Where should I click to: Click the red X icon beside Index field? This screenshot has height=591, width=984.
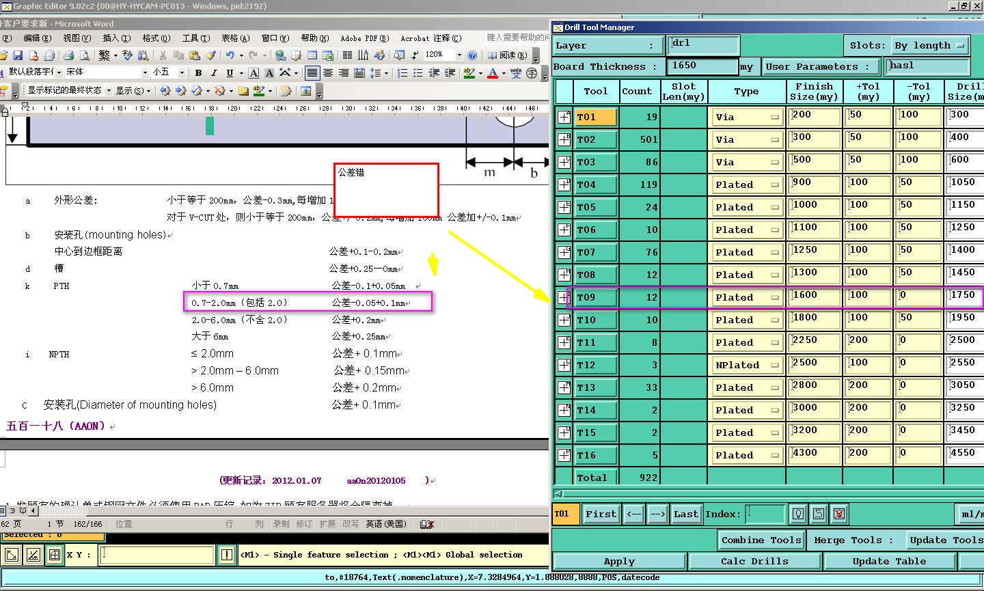pyautogui.click(x=840, y=514)
